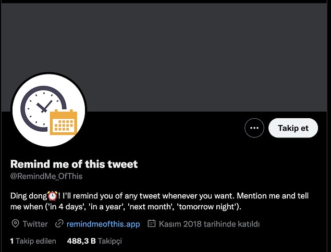Open the three-dot more options menu
The width and height of the screenshot is (331, 252).
(254, 128)
